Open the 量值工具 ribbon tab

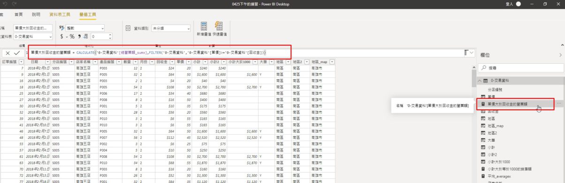[88, 15]
